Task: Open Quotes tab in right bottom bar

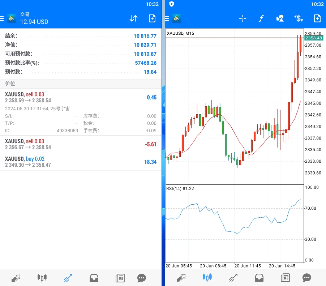Action: 181,278
